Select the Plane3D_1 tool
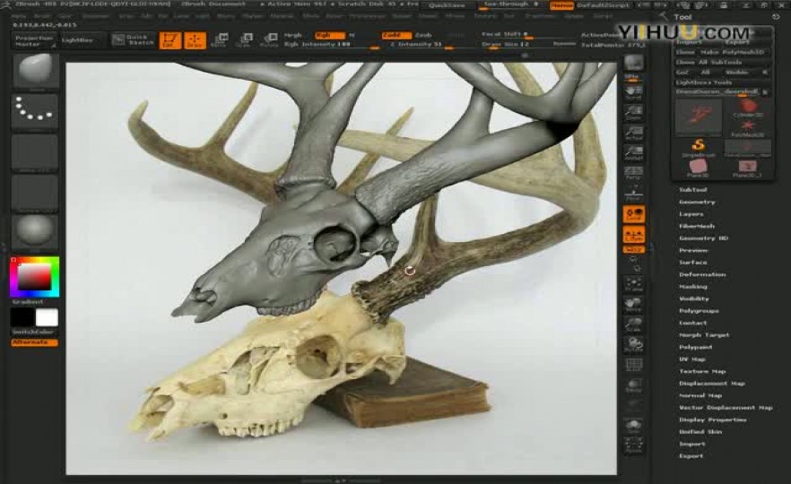 click(748, 169)
